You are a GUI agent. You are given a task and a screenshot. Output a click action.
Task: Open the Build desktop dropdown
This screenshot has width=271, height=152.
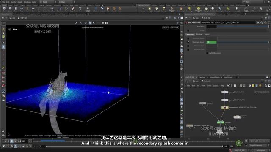(48, 2)
